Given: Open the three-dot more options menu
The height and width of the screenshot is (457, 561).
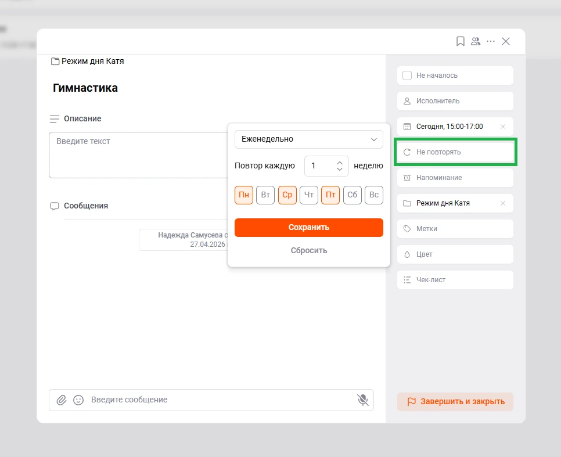Looking at the screenshot, I should [491, 41].
